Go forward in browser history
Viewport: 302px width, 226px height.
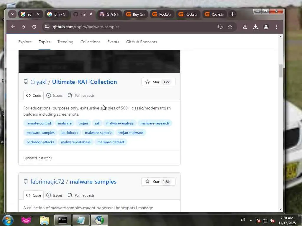point(24,27)
